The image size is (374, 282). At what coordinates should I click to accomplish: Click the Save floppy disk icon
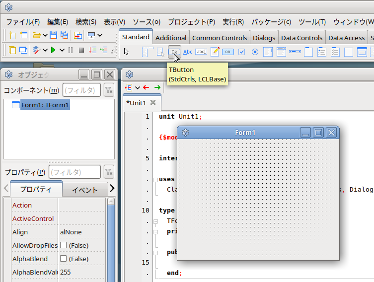pos(53,35)
